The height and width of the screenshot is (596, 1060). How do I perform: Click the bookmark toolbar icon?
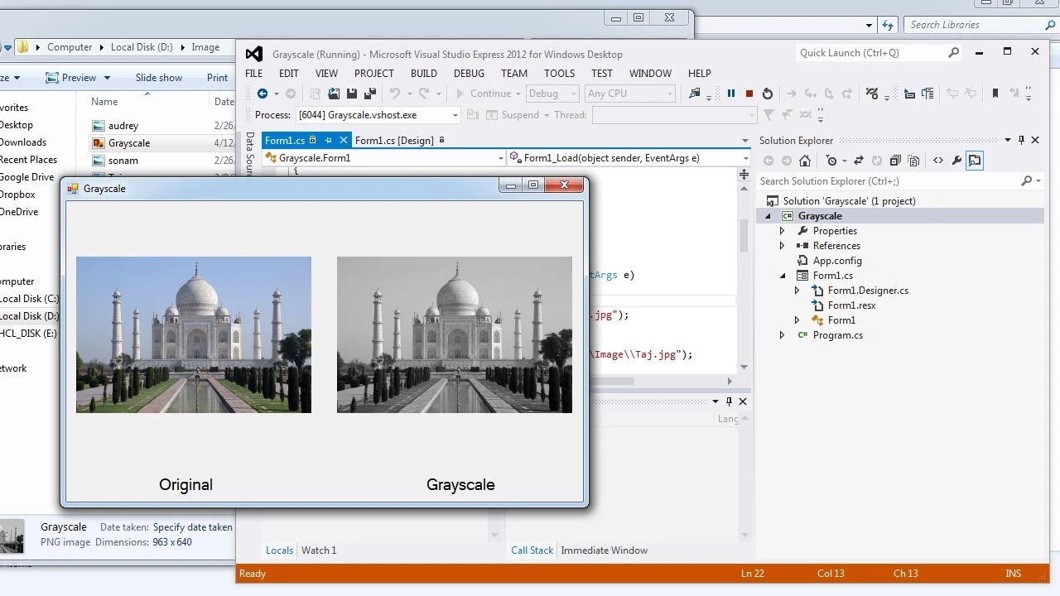(995, 94)
